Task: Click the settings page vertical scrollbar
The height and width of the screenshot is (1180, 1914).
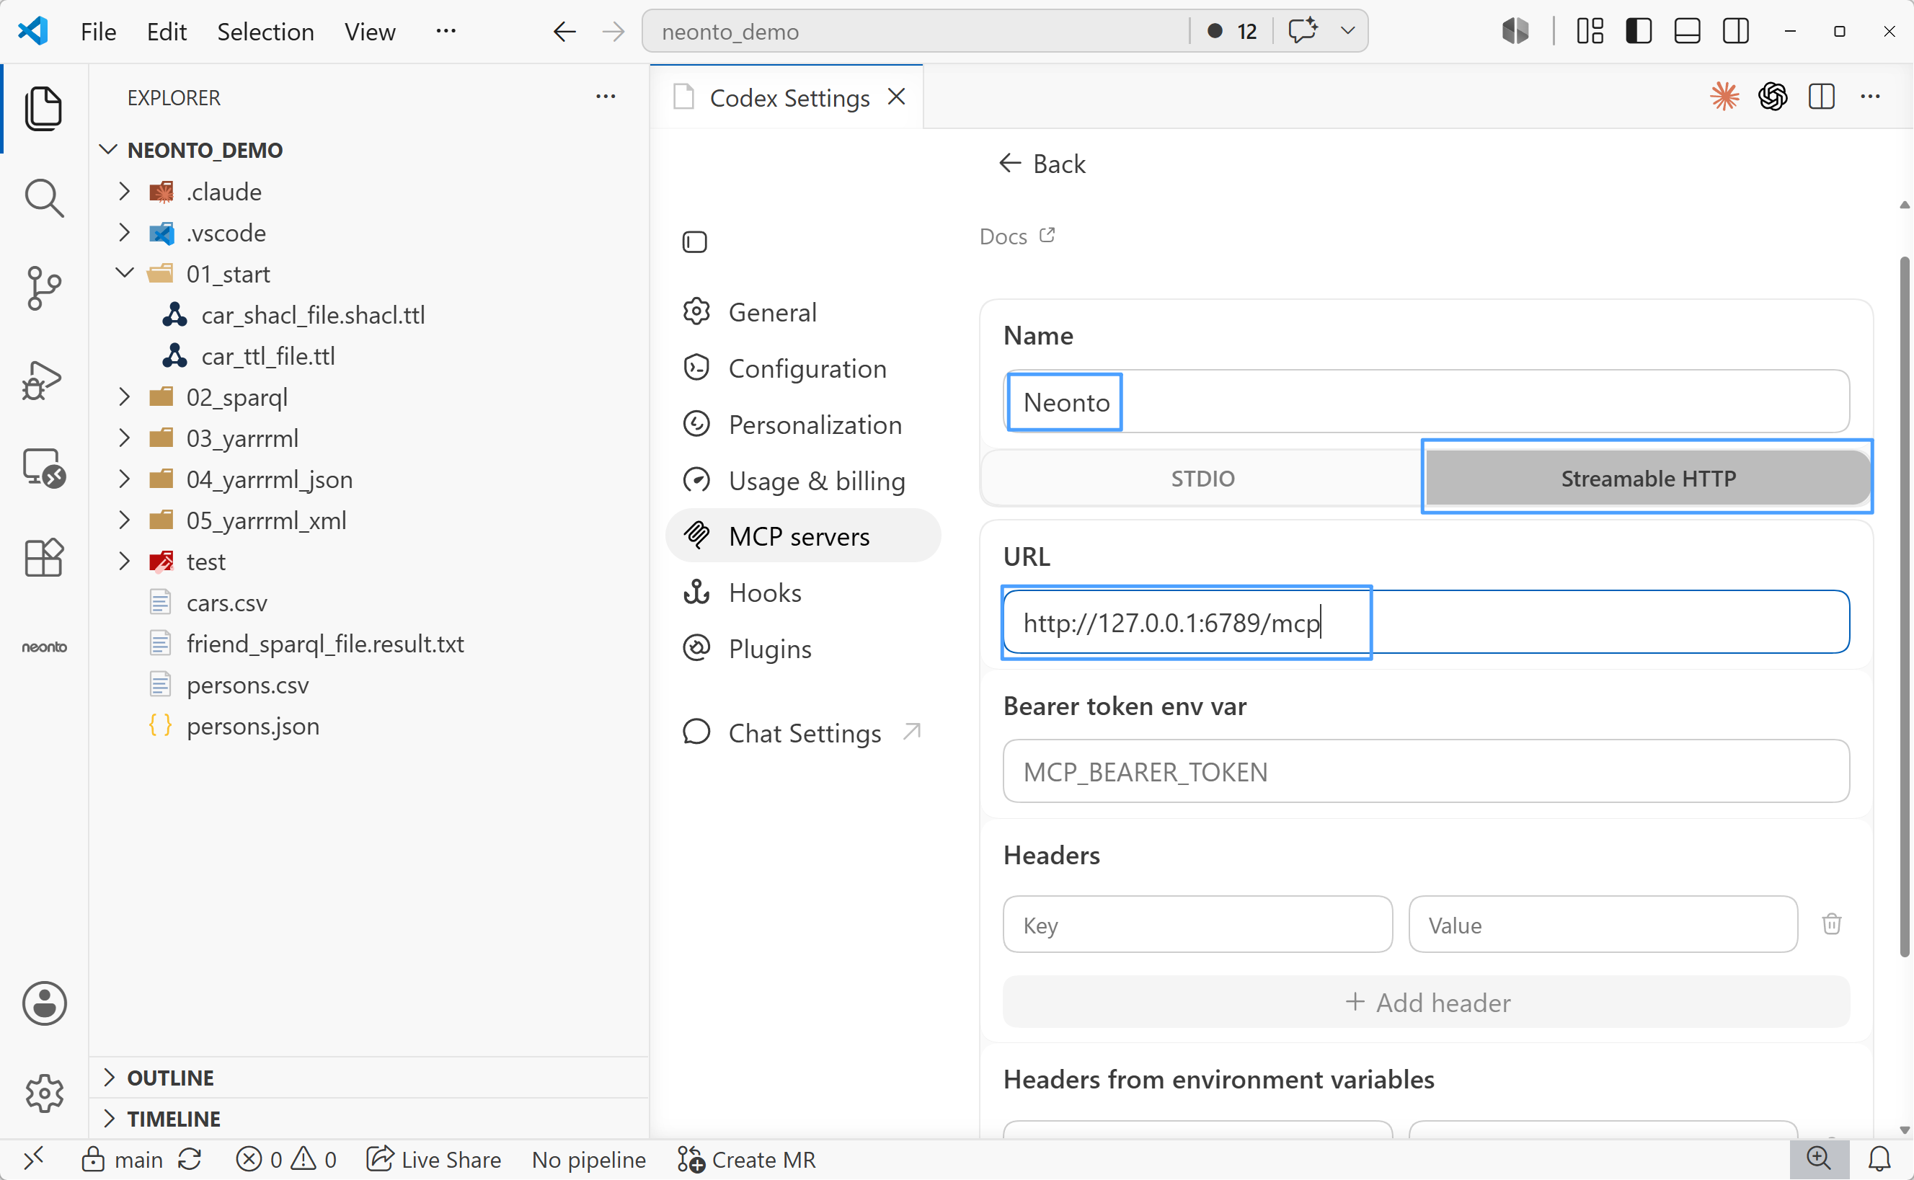Action: [1904, 605]
